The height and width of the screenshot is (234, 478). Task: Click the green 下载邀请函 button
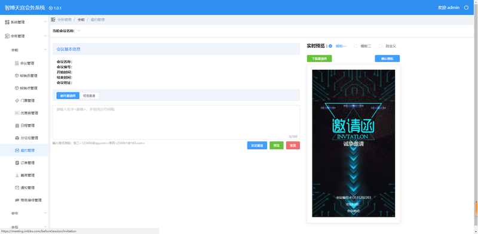[319, 59]
